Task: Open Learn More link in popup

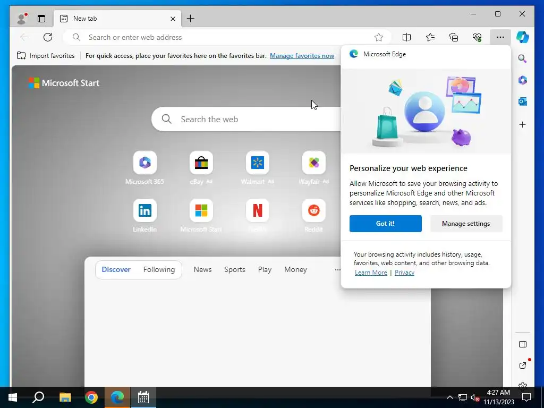Action: tap(371, 273)
